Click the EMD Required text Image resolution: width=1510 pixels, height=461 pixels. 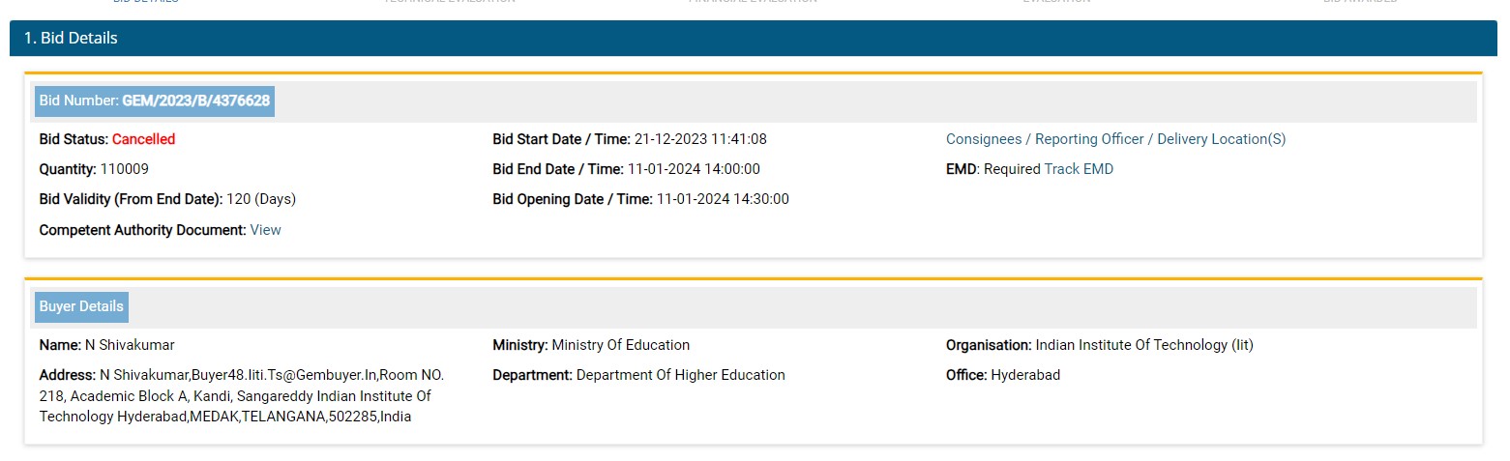1011,169
